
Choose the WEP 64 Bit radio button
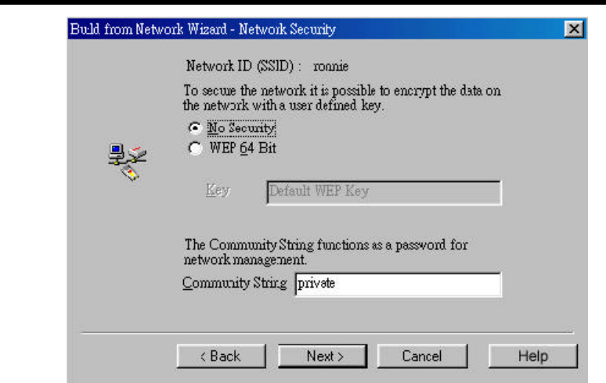[x=195, y=148]
